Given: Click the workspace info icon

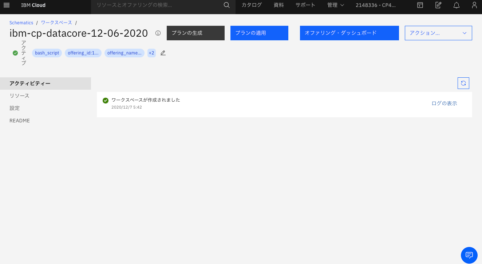Looking at the screenshot, I should click(158, 33).
